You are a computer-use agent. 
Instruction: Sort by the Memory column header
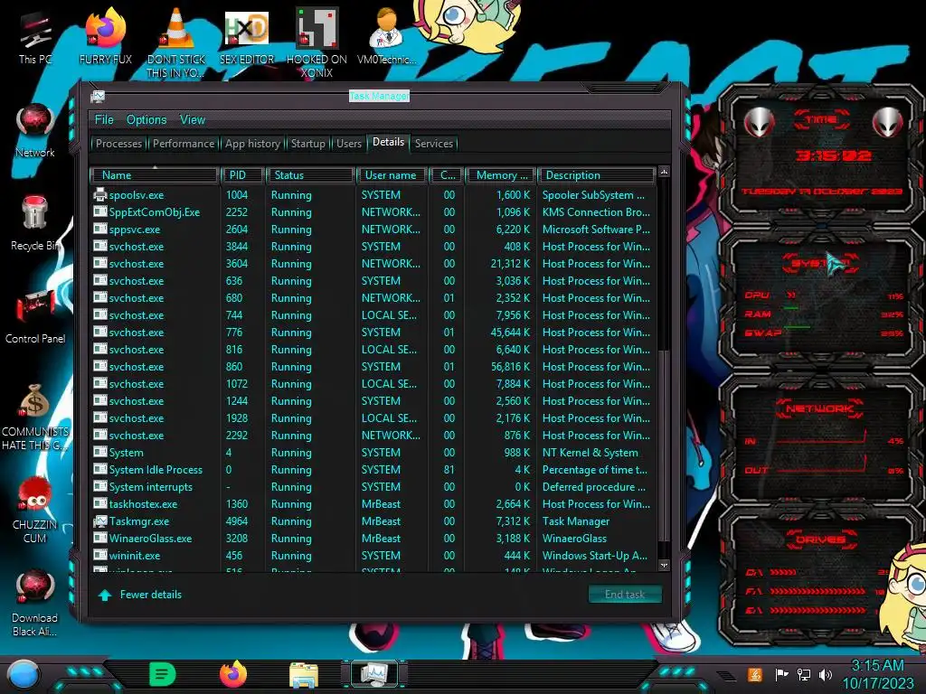(500, 175)
